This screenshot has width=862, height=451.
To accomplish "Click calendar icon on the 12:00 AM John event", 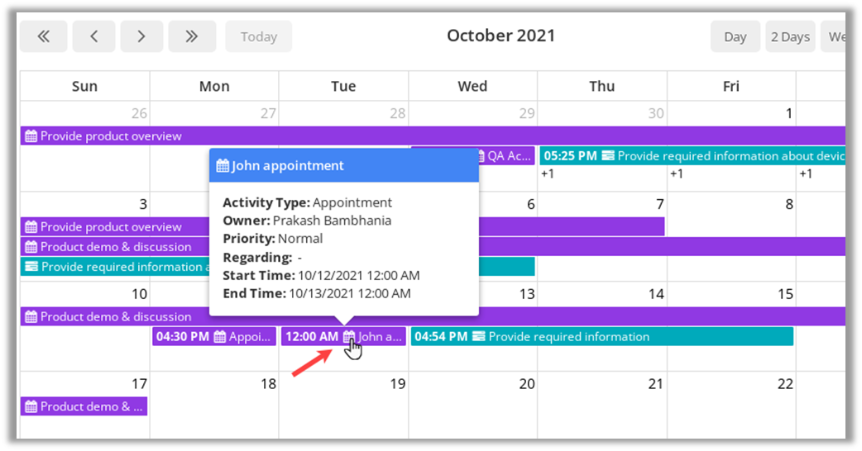I will (349, 337).
